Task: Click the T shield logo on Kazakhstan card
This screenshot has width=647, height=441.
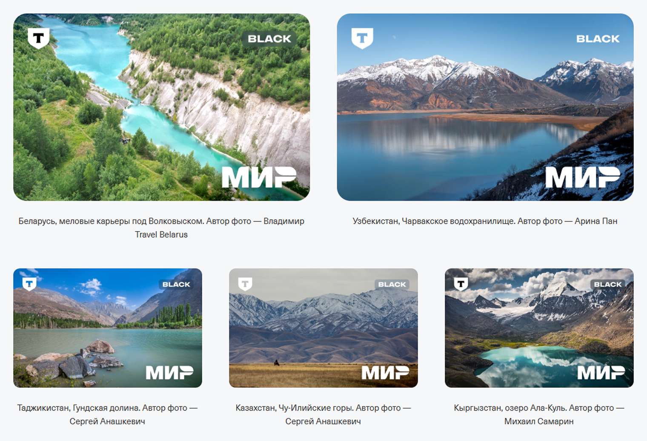Action: 245,284
